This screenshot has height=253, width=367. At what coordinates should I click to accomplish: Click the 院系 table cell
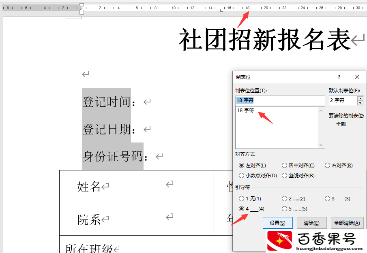pos(89,219)
